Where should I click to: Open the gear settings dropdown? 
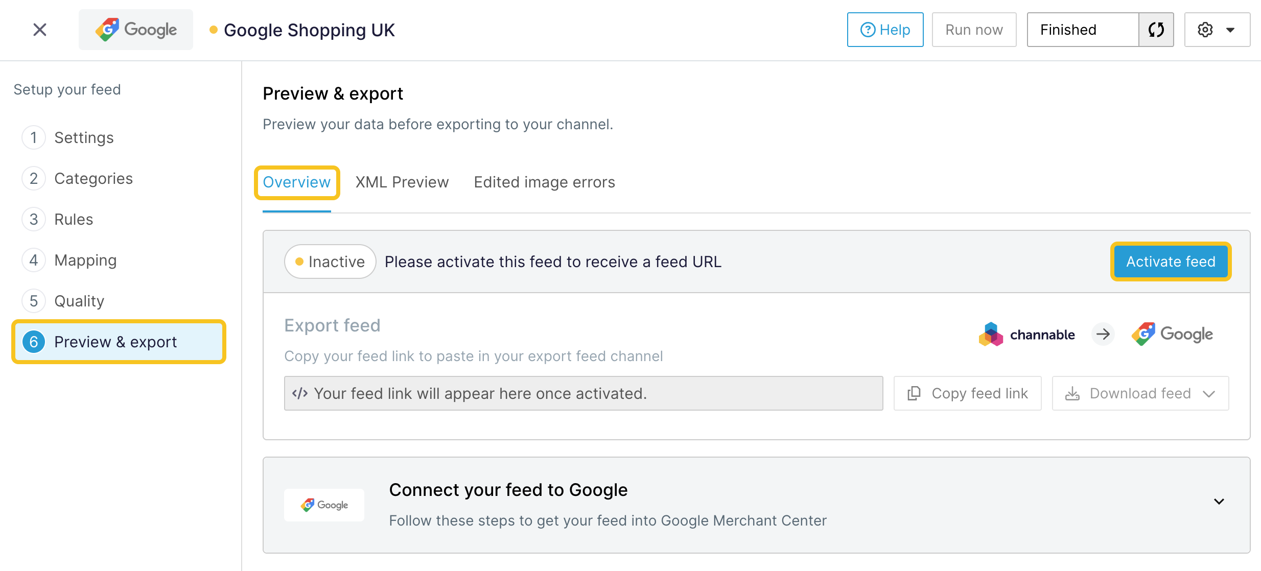[x=1217, y=30]
